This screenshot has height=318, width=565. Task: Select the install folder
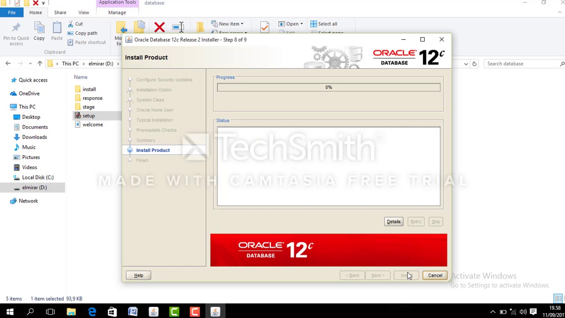click(89, 89)
